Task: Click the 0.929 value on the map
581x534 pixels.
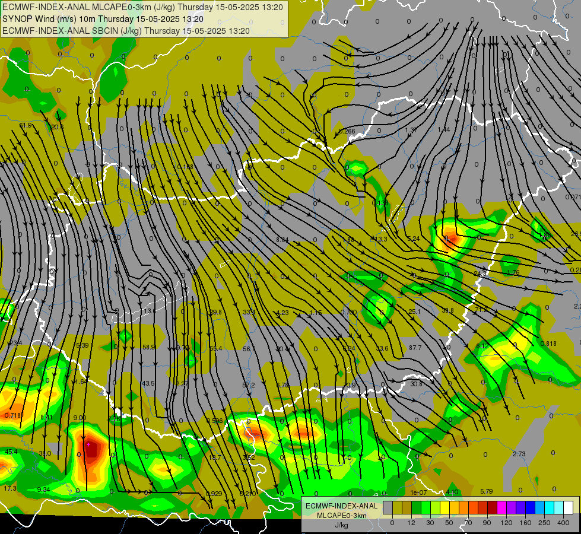Action: 214,494
